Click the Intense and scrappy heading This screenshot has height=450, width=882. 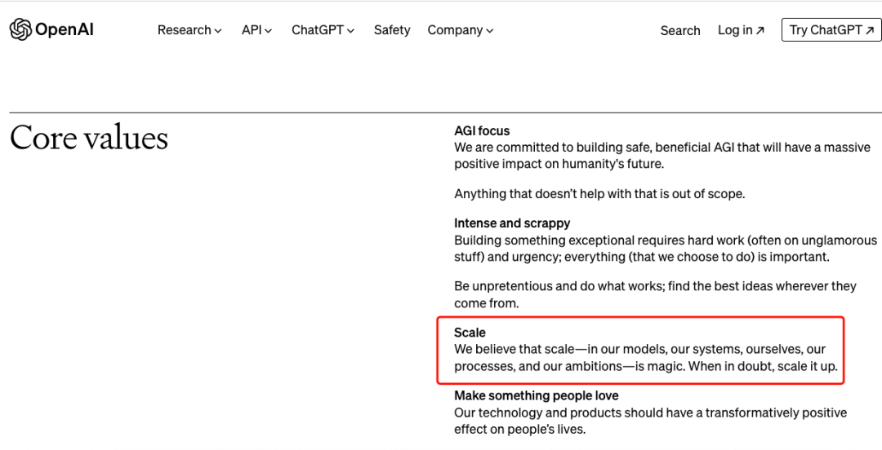pos(512,223)
